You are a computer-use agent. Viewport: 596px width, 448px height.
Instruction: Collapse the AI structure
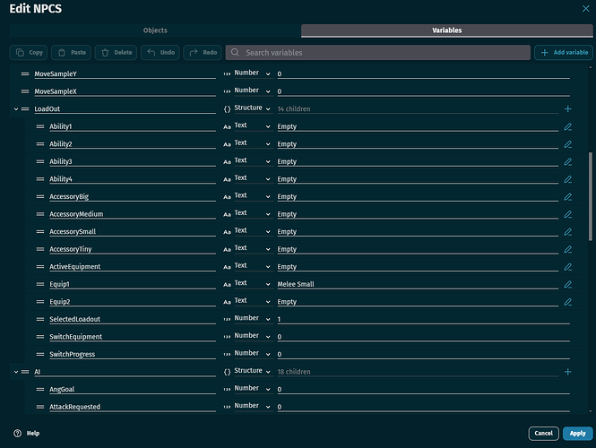(x=16, y=372)
